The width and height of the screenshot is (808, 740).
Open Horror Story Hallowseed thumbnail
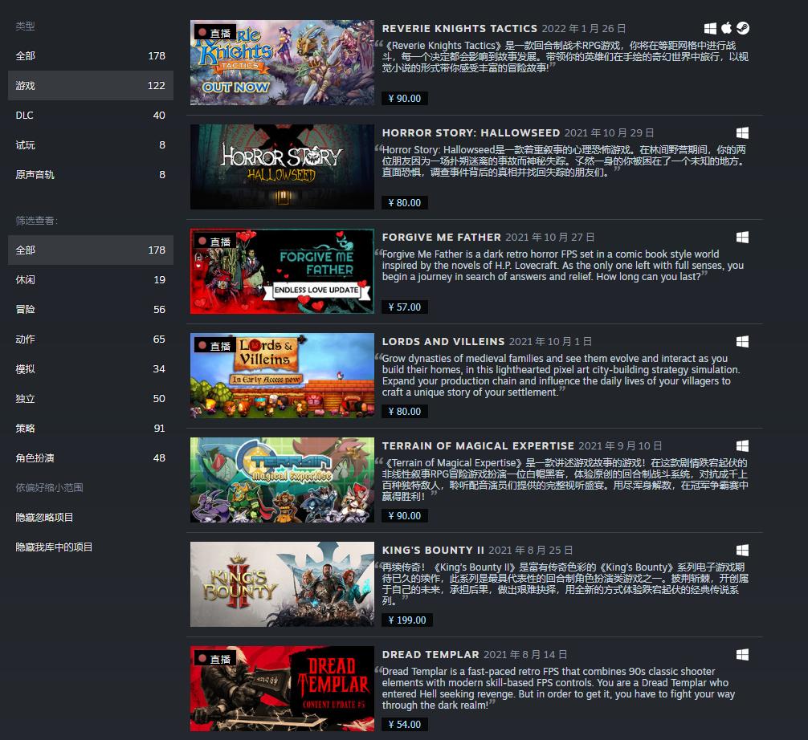282,167
